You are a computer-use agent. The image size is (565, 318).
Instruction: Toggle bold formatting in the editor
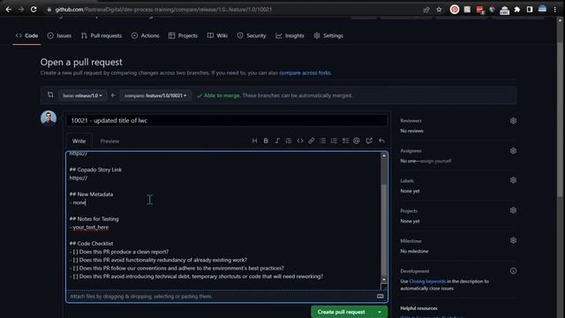click(x=266, y=140)
